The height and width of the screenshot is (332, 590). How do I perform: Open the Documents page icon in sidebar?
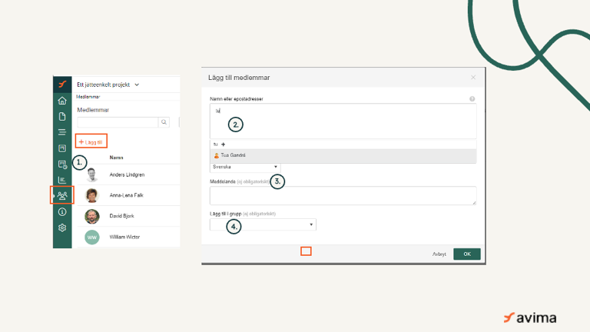[62, 117]
